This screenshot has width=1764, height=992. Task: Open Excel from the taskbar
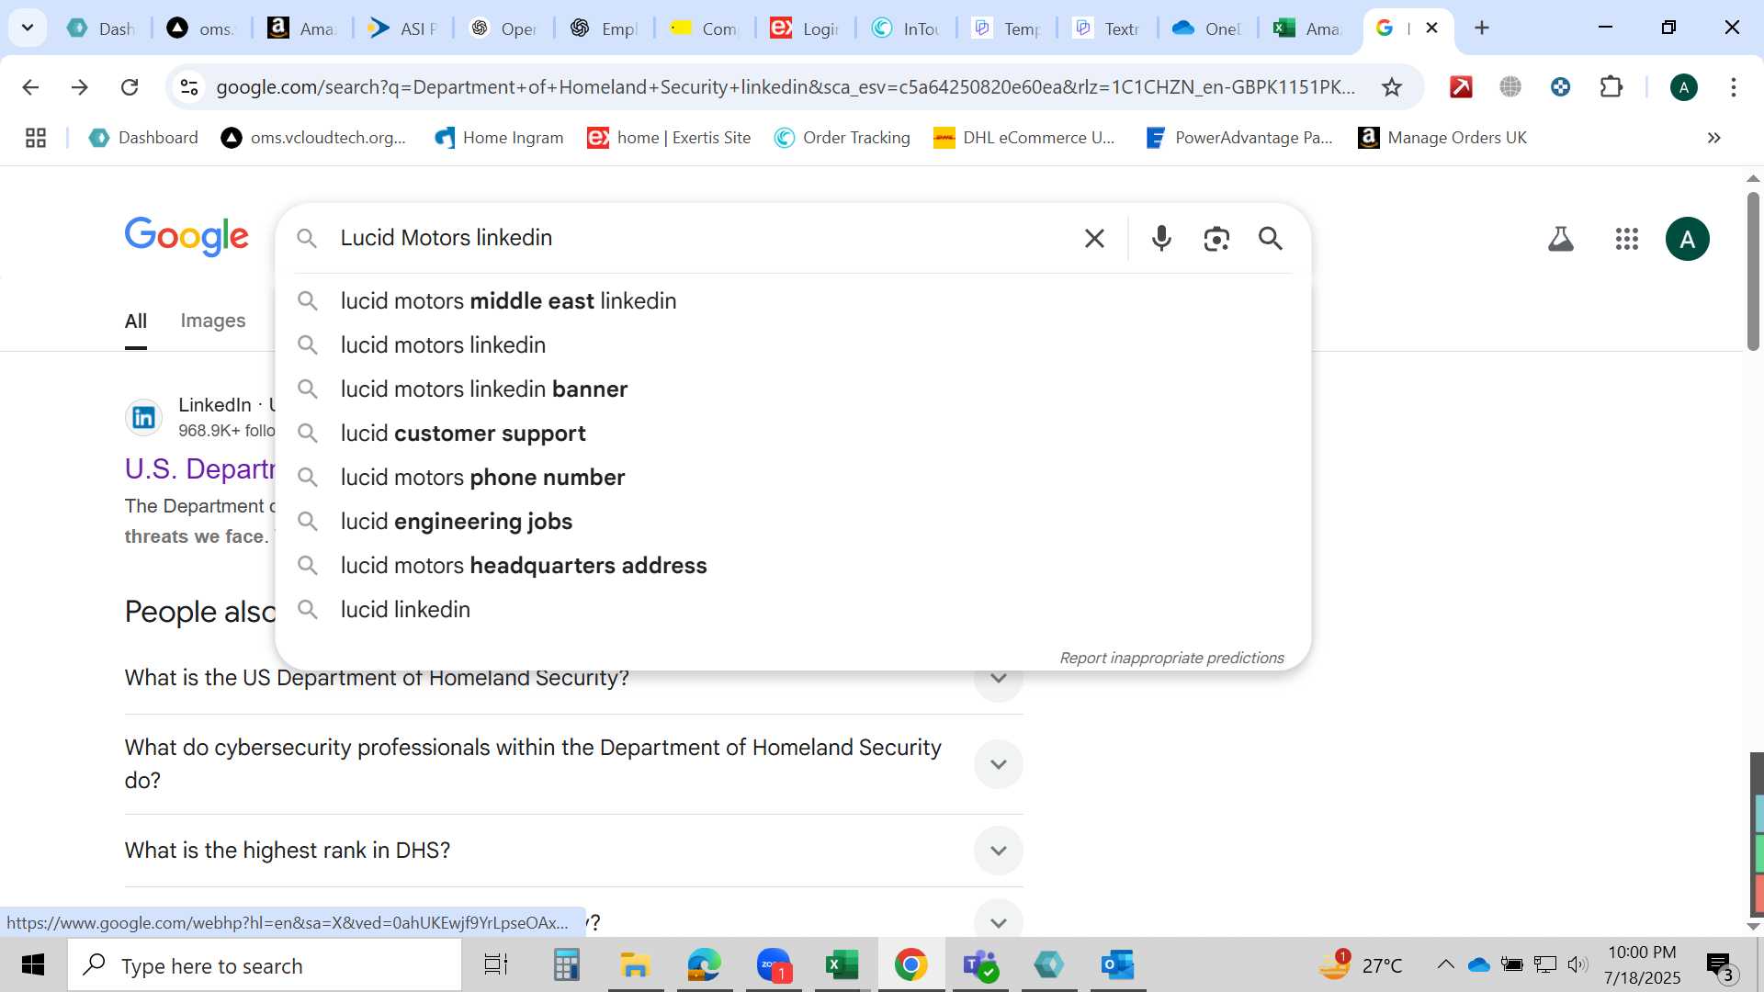842,965
